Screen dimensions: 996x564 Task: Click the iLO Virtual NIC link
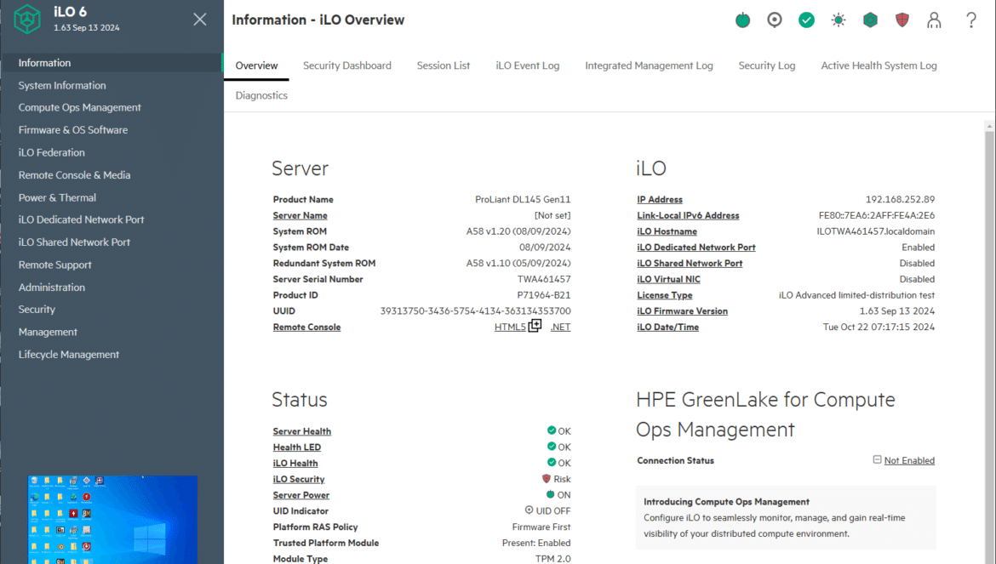pyautogui.click(x=668, y=279)
